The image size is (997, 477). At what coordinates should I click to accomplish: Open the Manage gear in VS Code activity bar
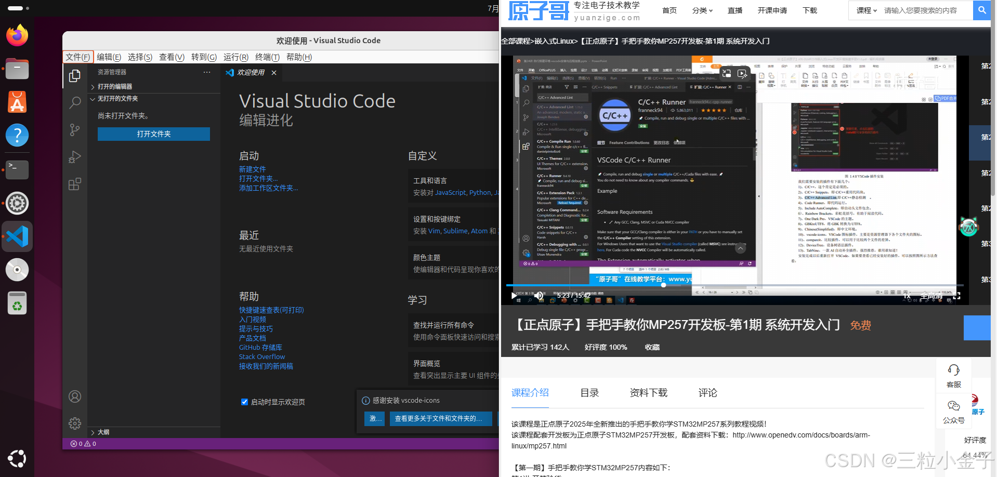75,423
